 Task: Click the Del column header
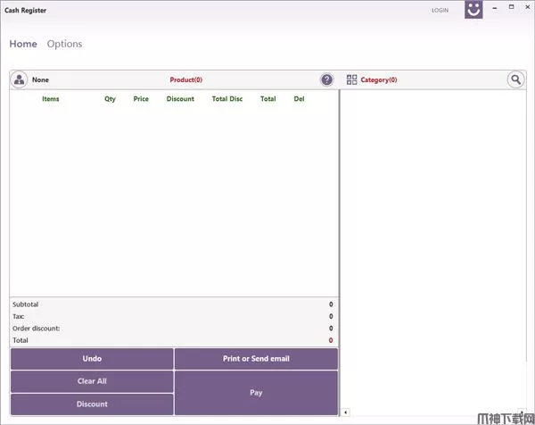pos(299,99)
